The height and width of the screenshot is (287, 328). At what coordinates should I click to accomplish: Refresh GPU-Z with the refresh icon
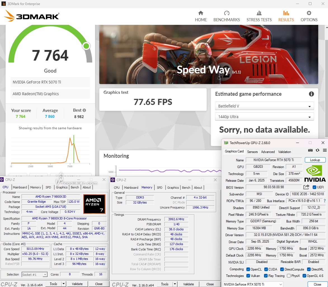coord(317,150)
